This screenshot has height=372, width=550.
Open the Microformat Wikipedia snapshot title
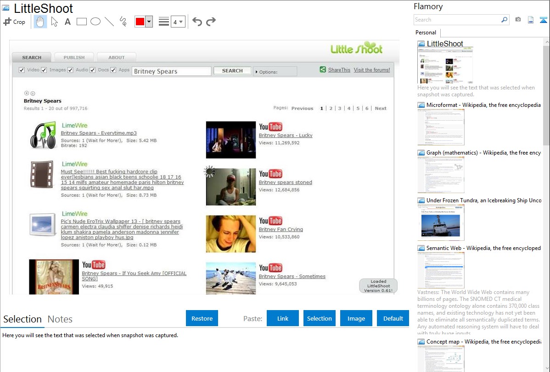coord(483,105)
